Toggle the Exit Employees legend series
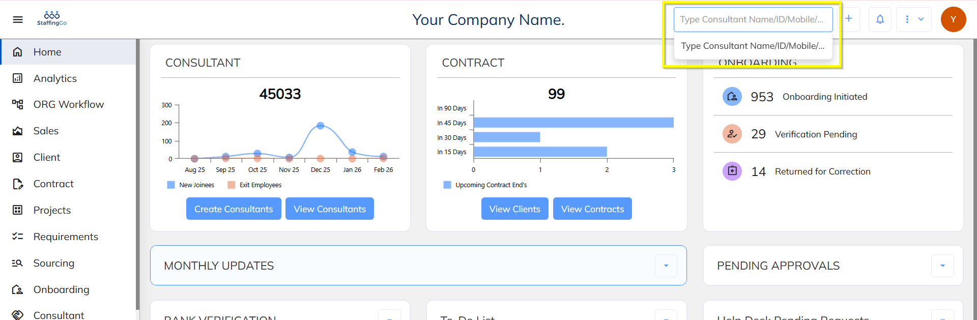The height and width of the screenshot is (320, 977). point(254,185)
